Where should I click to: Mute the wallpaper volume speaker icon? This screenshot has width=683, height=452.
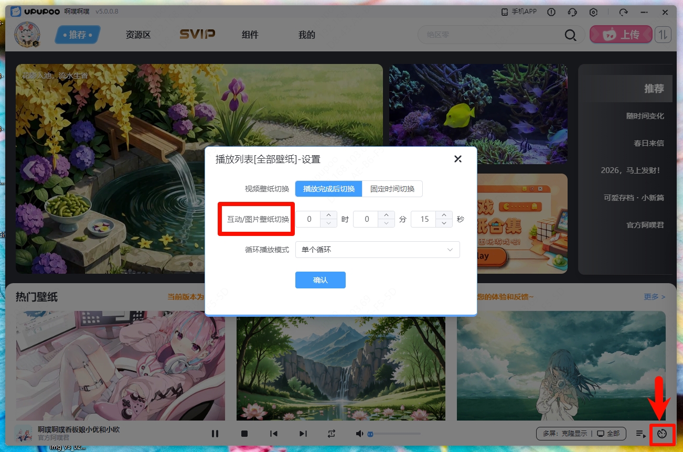pyautogui.click(x=359, y=434)
